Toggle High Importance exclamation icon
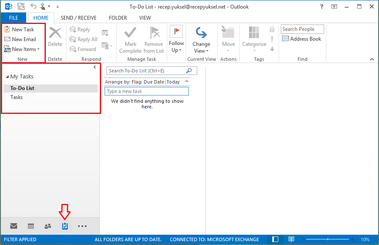379x245 pixels. click(272, 39)
